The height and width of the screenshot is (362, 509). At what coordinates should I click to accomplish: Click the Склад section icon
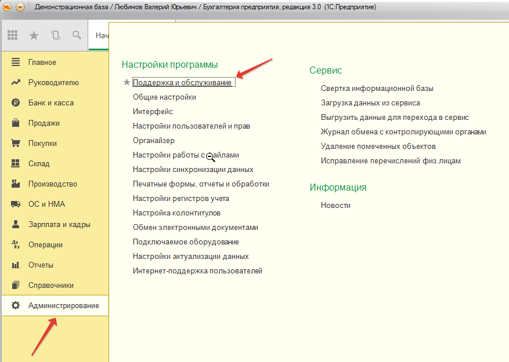tap(16, 164)
